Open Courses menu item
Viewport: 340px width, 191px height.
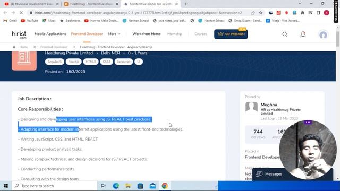(x=201, y=34)
